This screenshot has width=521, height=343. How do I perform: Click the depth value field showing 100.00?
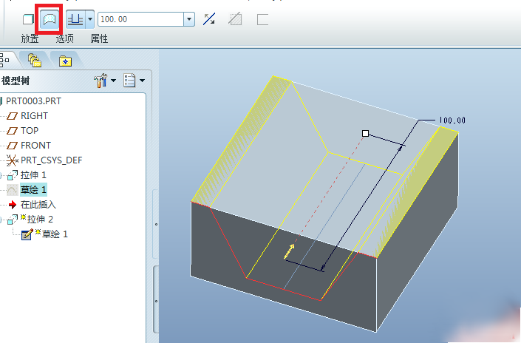(x=140, y=19)
